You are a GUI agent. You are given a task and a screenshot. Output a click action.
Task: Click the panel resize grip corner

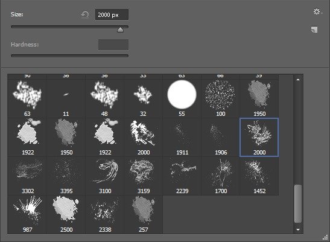tap(325, 238)
